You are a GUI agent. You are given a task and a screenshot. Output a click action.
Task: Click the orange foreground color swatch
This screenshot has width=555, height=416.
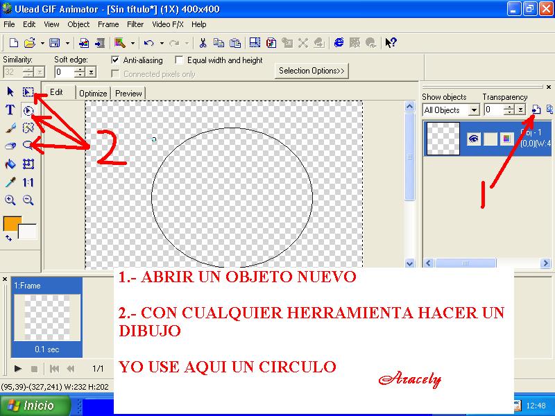(10, 223)
